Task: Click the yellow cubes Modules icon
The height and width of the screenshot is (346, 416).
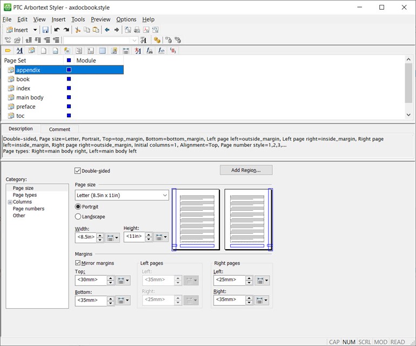Action: 157,40
